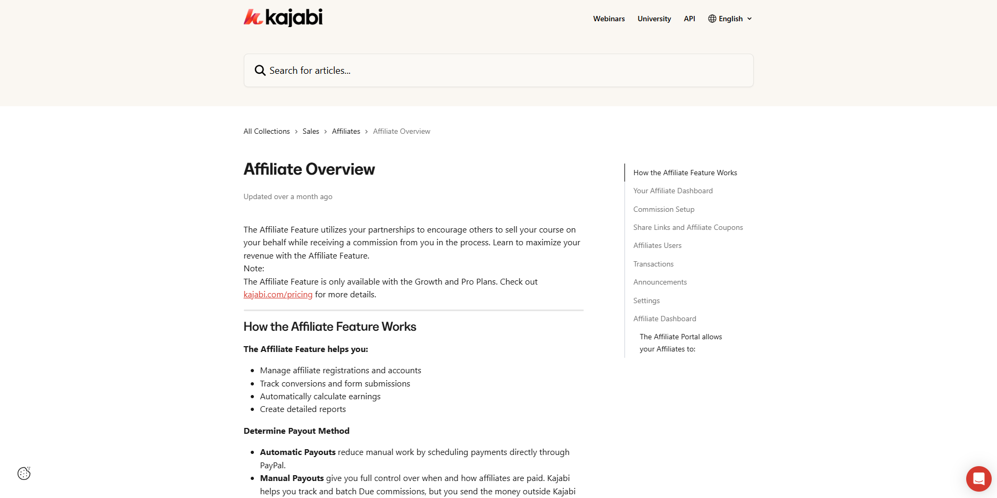
Task: Click the magnifying glass search icon
Action: pos(260,71)
